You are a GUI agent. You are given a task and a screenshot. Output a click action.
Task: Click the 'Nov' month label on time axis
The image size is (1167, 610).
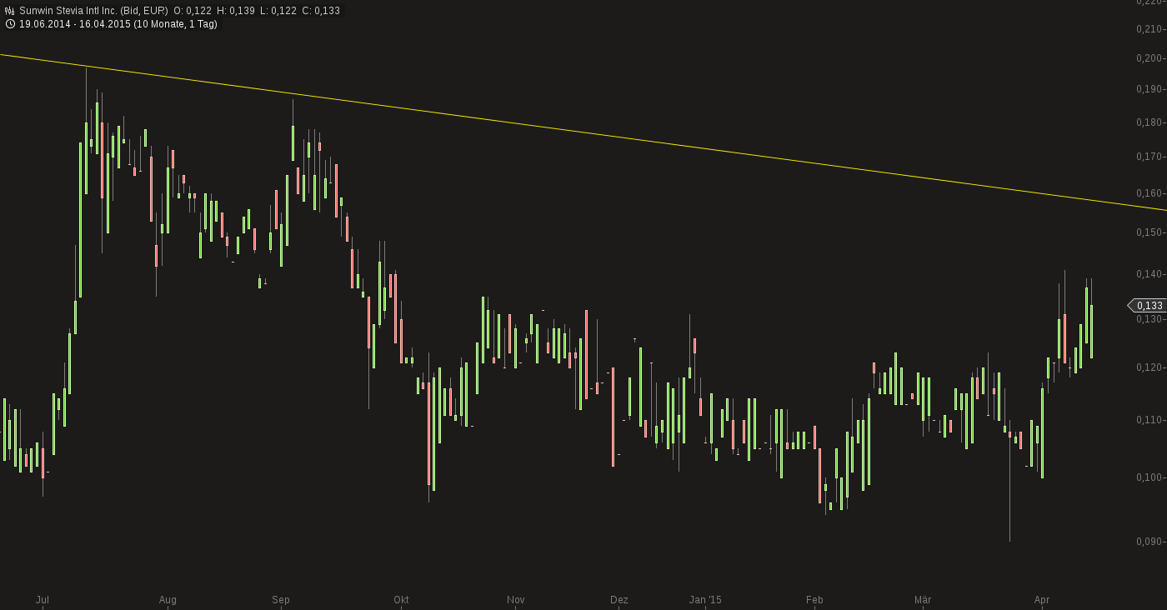click(x=516, y=600)
